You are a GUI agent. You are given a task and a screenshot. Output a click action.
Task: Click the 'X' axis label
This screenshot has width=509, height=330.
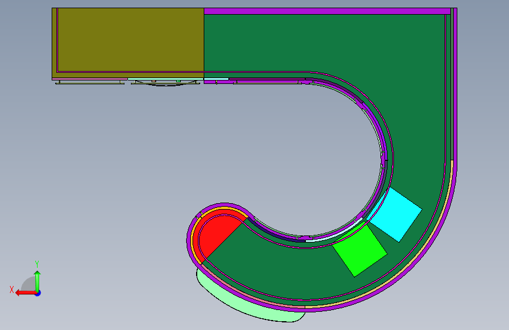[x=12, y=289]
